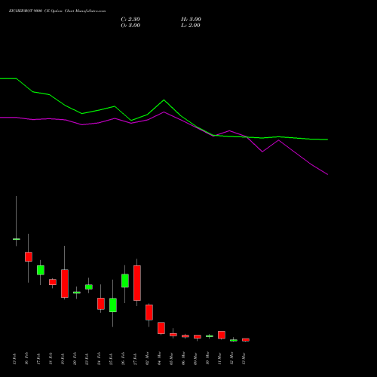Screen dimensions: 377x377
Task: Select the 16 Feb date label
Action: coord(26,358)
